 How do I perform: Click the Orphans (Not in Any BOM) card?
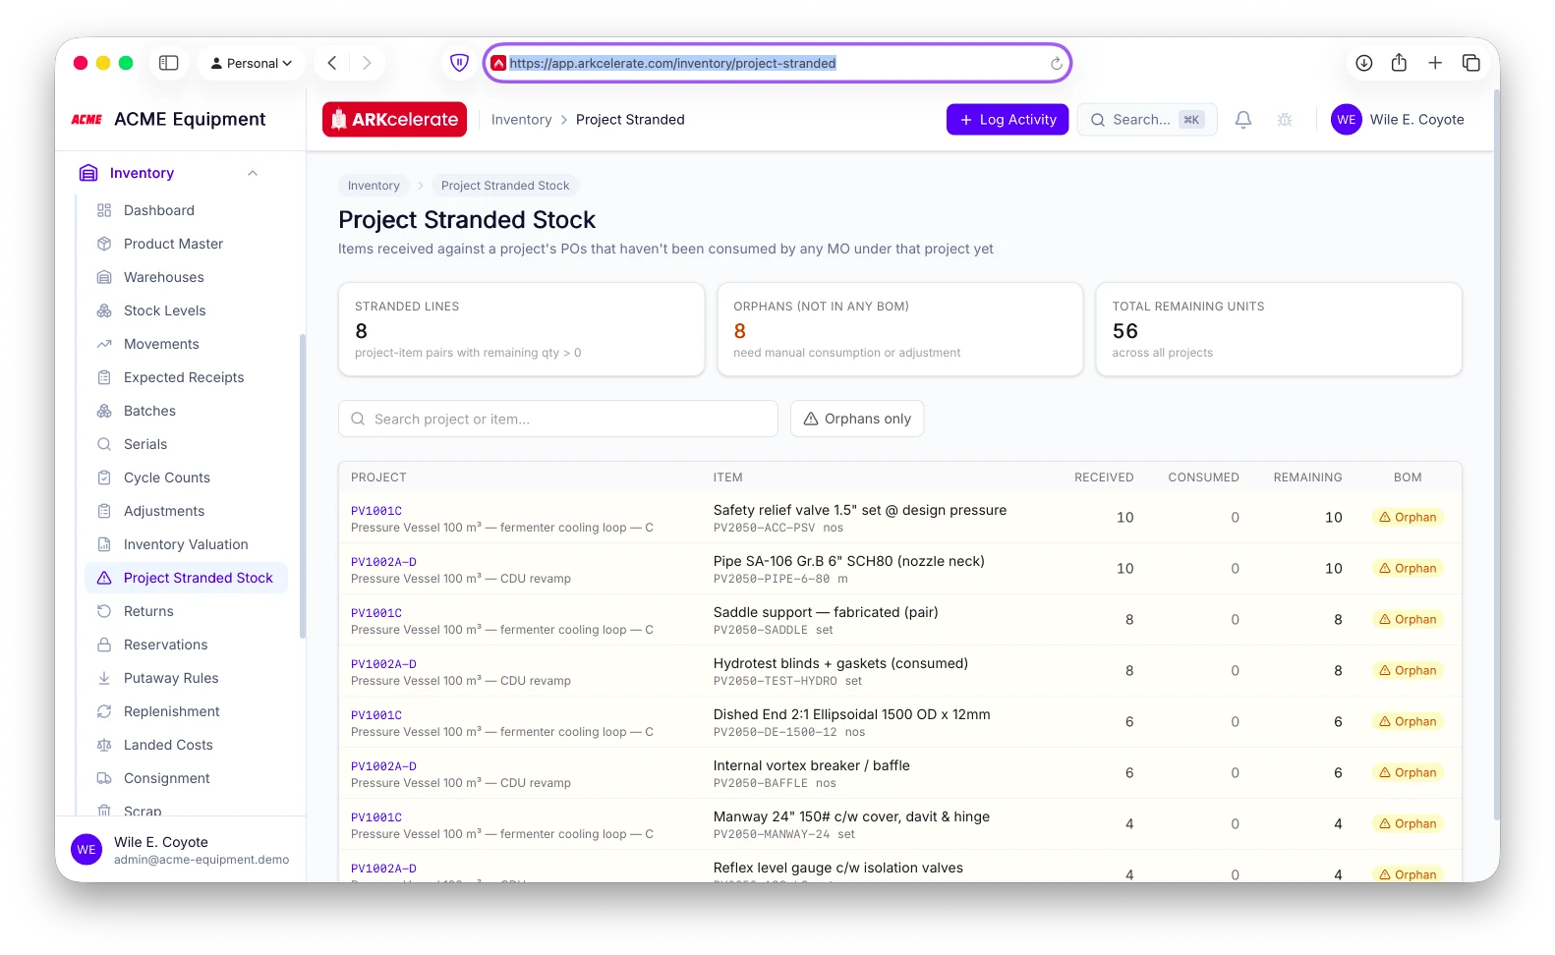pos(899,329)
